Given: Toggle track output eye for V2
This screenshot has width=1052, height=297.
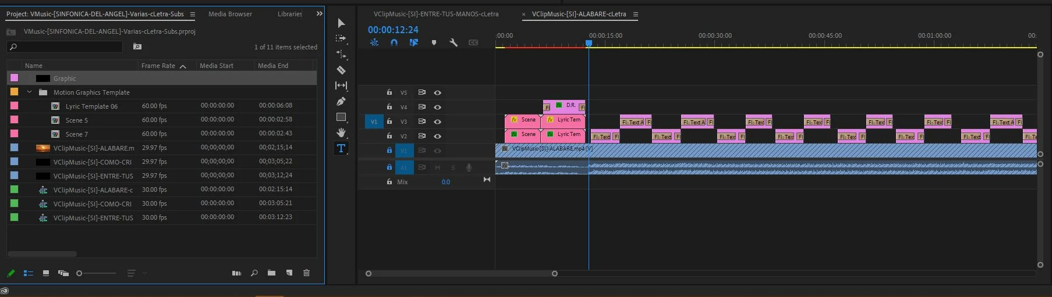Looking at the screenshot, I should tap(437, 136).
